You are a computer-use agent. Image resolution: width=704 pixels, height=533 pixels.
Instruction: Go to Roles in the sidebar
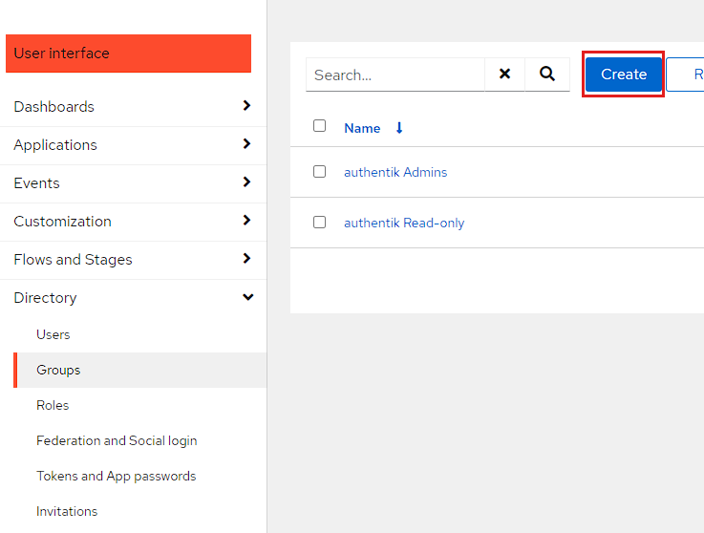tap(53, 405)
